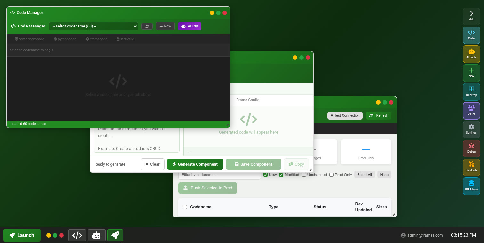The image size is (484, 243).
Task: Click the rocket icon in the taskbar
Action: click(115, 235)
